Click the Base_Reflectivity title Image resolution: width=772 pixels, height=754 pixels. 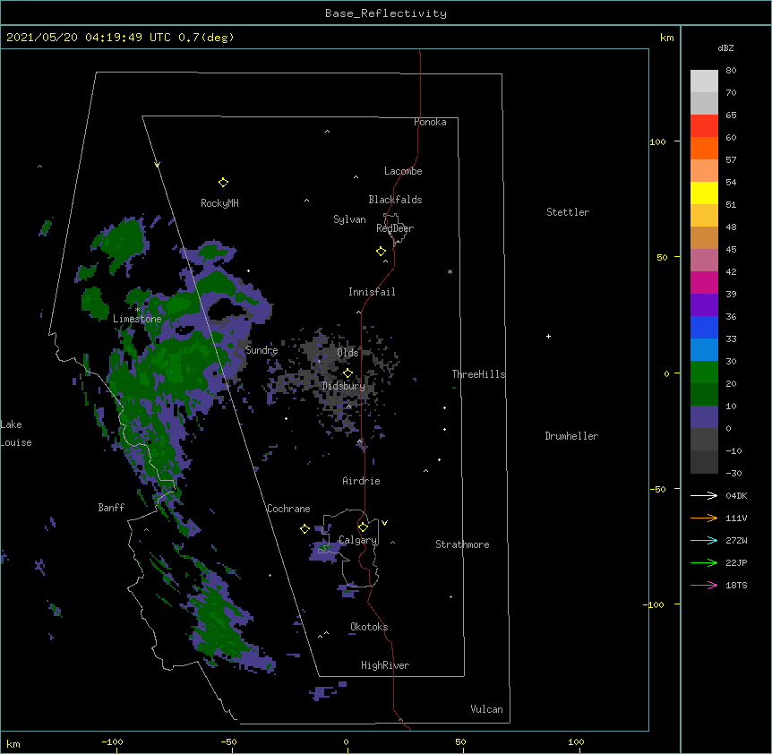click(386, 13)
